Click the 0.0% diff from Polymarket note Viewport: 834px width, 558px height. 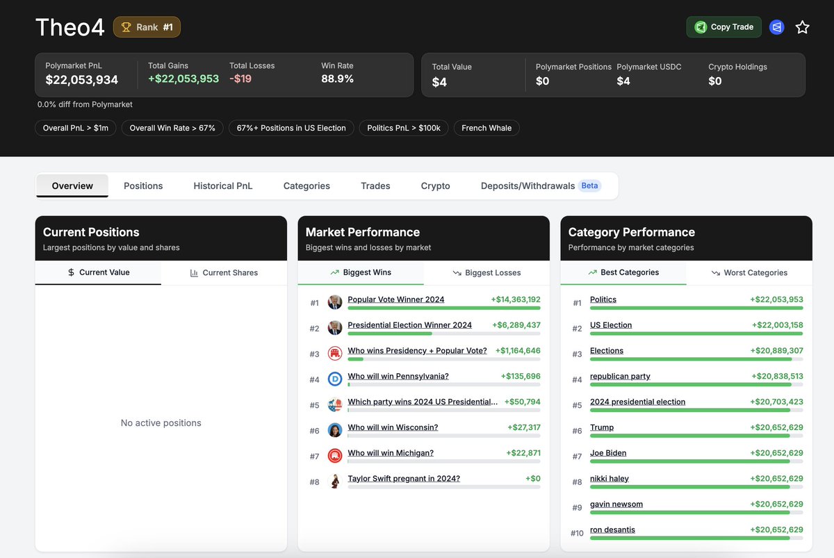(85, 104)
